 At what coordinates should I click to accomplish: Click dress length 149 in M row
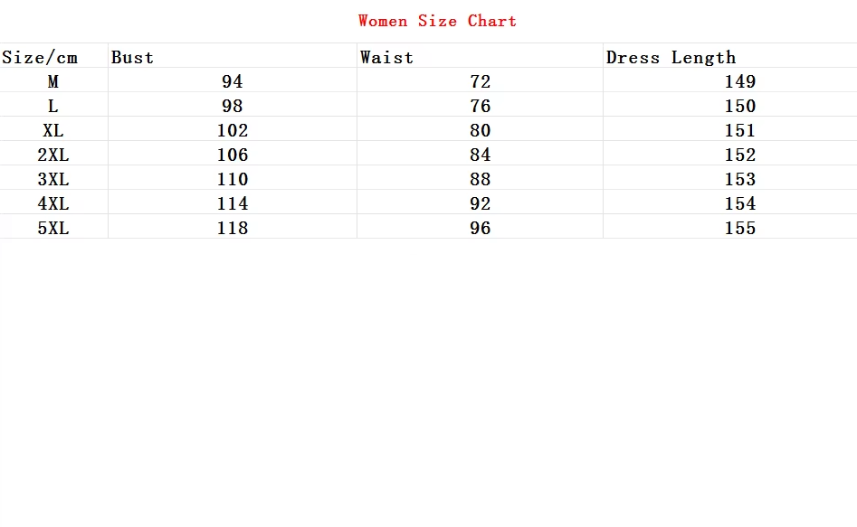coord(739,82)
